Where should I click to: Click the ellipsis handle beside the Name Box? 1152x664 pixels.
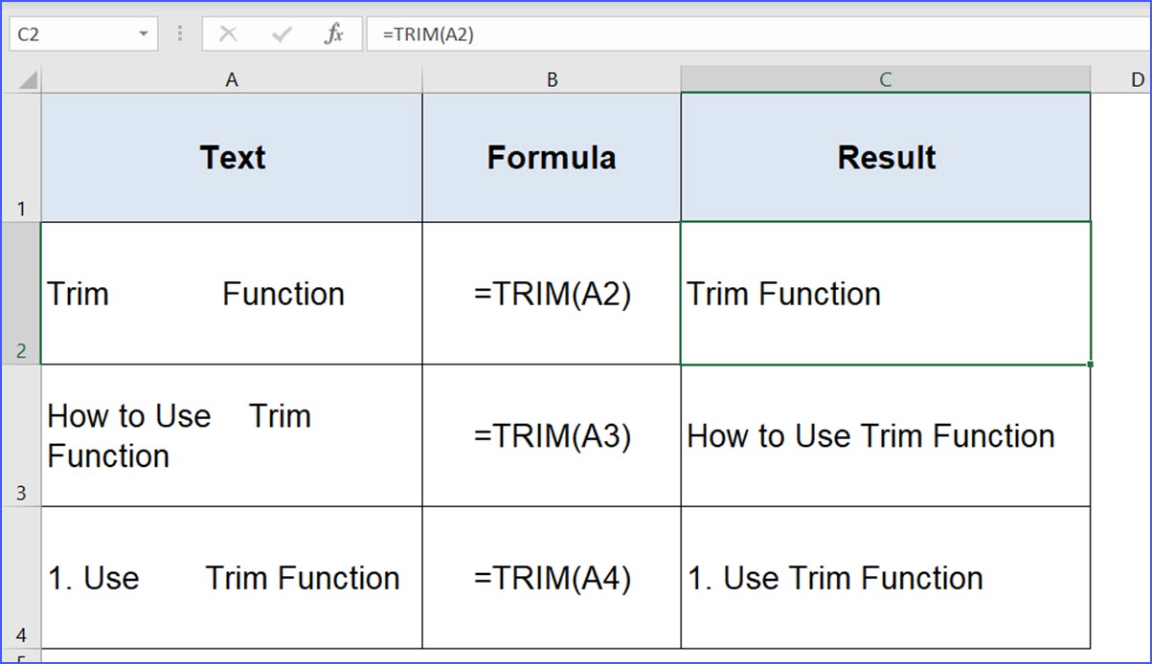pyautogui.click(x=179, y=33)
